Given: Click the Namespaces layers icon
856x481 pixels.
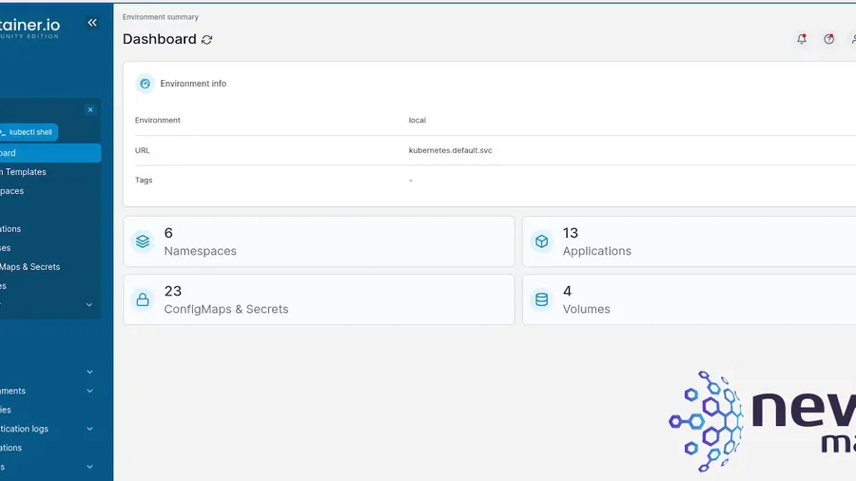Looking at the screenshot, I should point(143,241).
